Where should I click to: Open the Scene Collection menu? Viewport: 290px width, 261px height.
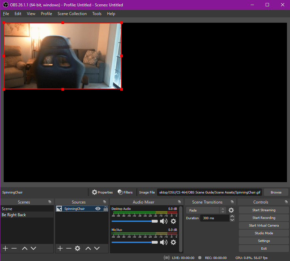[72, 14]
